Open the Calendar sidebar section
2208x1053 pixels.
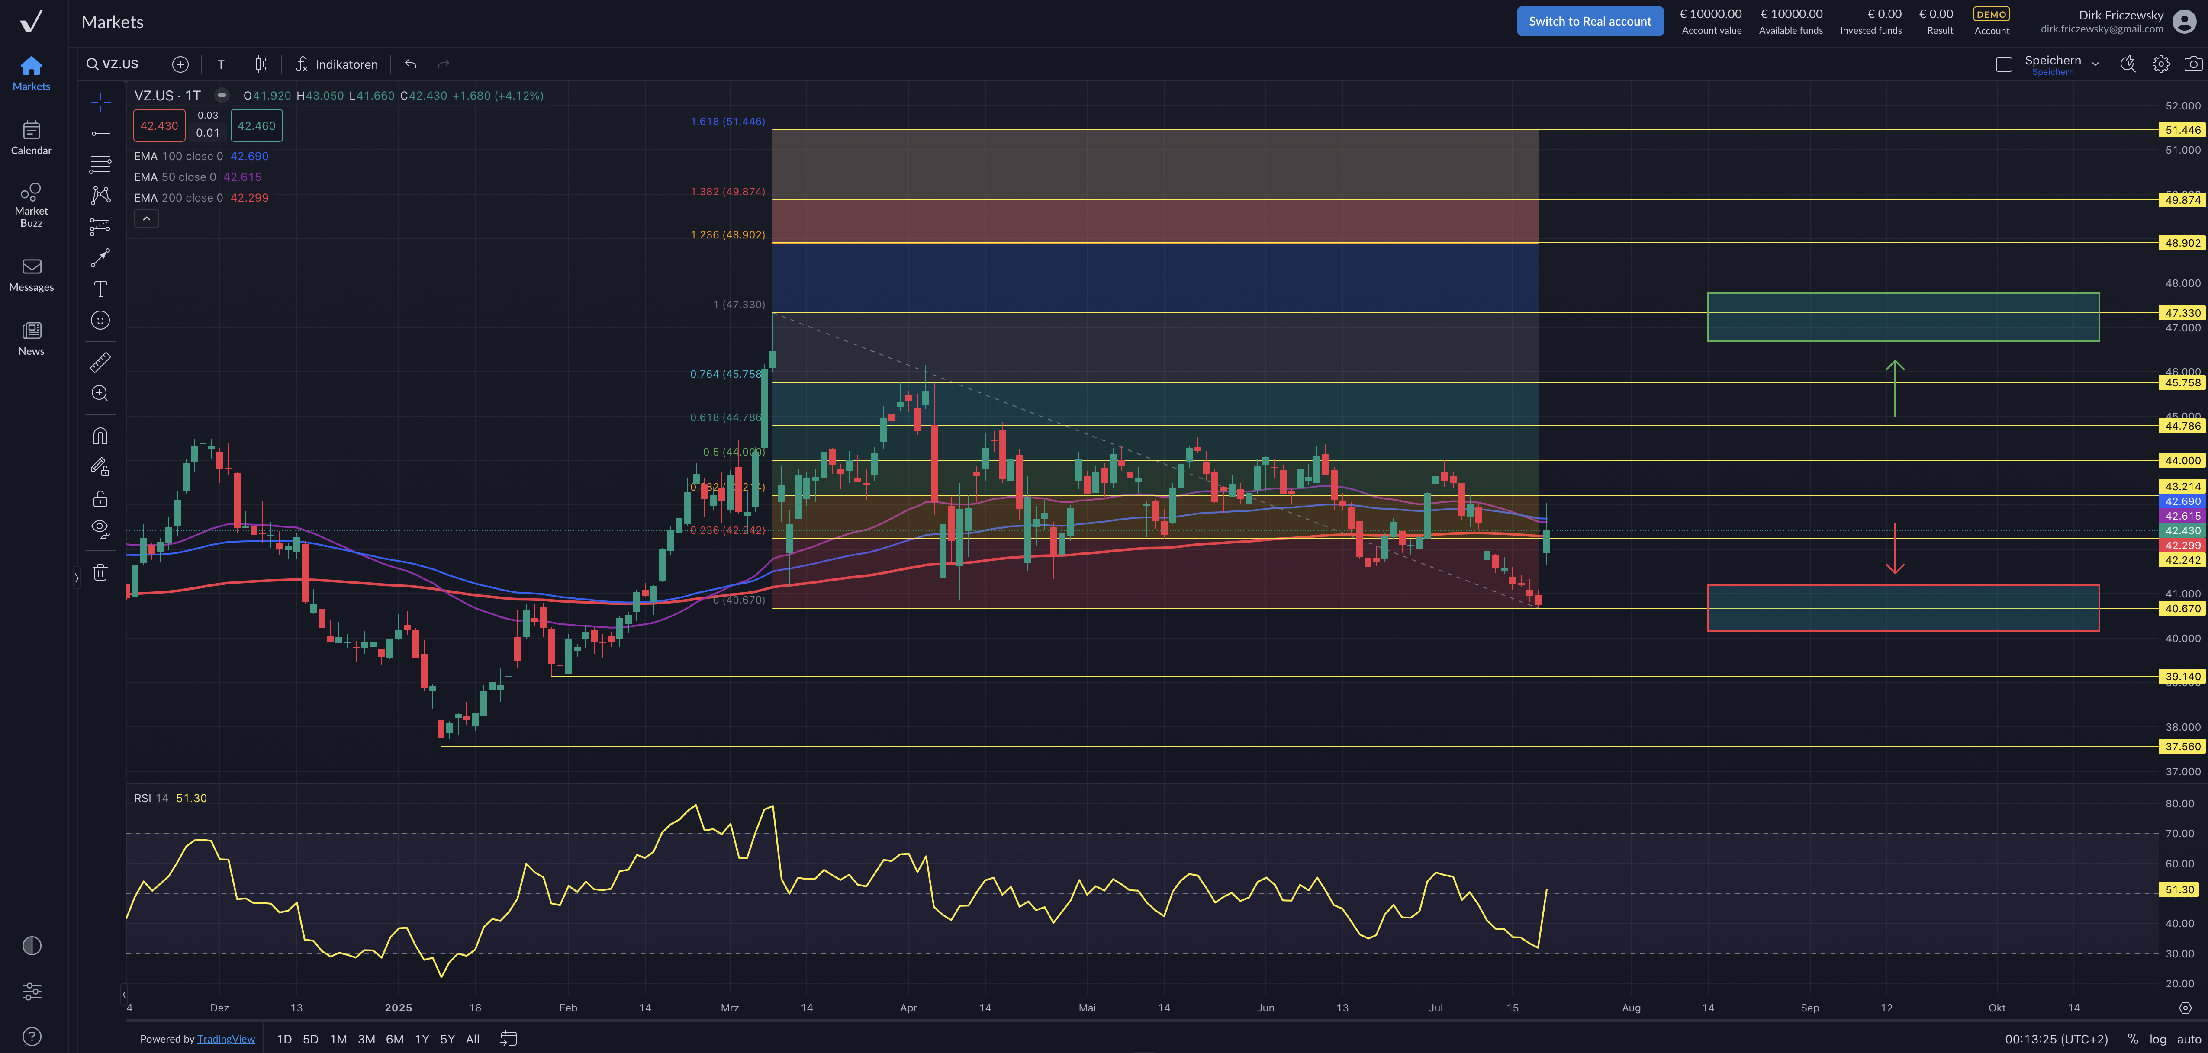(x=31, y=138)
